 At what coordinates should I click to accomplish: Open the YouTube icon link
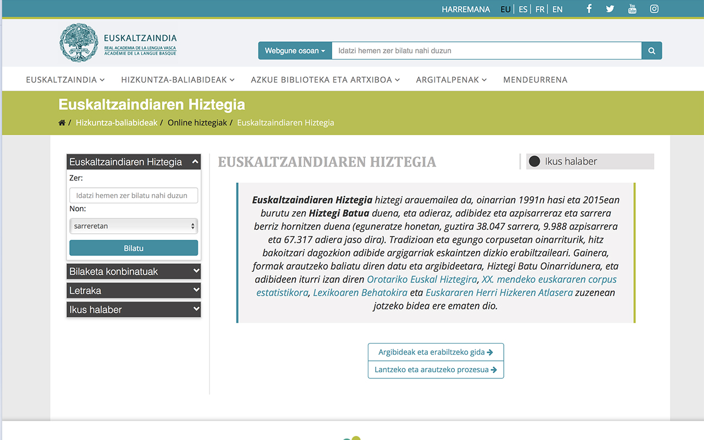(632, 9)
